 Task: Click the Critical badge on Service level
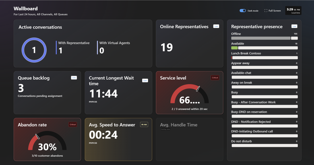[x=215, y=78]
